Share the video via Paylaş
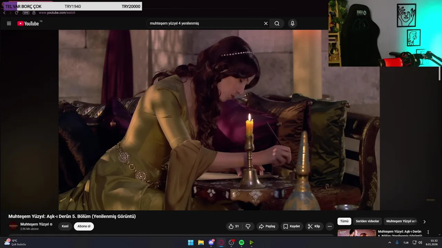The width and height of the screenshot is (442, 248). coord(268,226)
